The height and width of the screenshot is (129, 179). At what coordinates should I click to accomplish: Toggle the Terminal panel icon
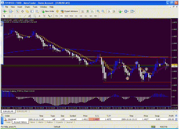point(32,11)
